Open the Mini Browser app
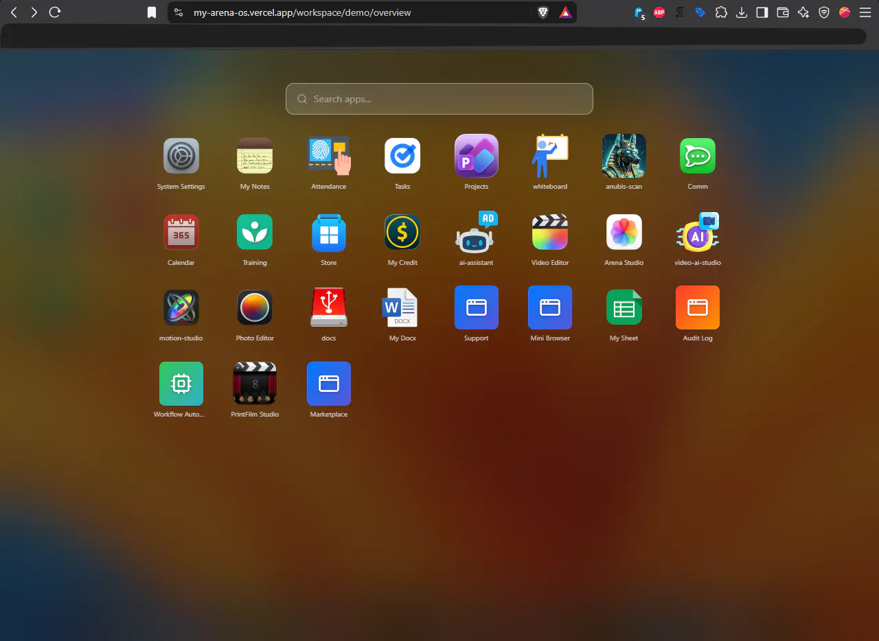Screen dimensions: 879x641 (x=550, y=307)
